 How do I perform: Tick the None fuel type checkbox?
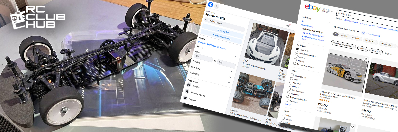click(295, 60)
